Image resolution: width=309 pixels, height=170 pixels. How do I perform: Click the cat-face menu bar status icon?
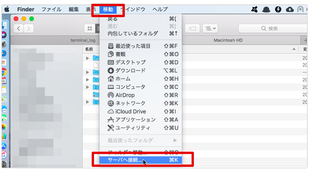coord(254,9)
